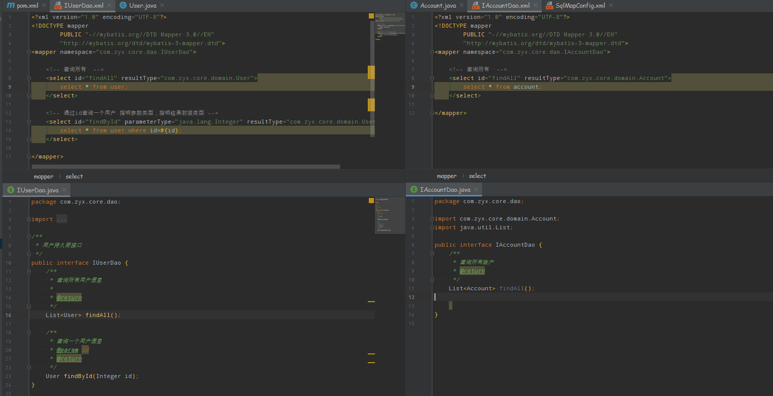Image resolution: width=773 pixels, height=396 pixels.
Task: Select the IAccountDao.xml tab
Action: 505,6
